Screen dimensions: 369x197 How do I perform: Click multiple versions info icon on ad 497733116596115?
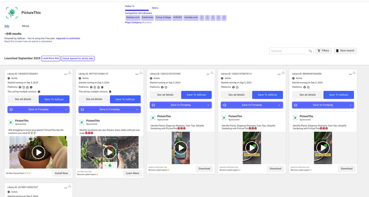110,91
